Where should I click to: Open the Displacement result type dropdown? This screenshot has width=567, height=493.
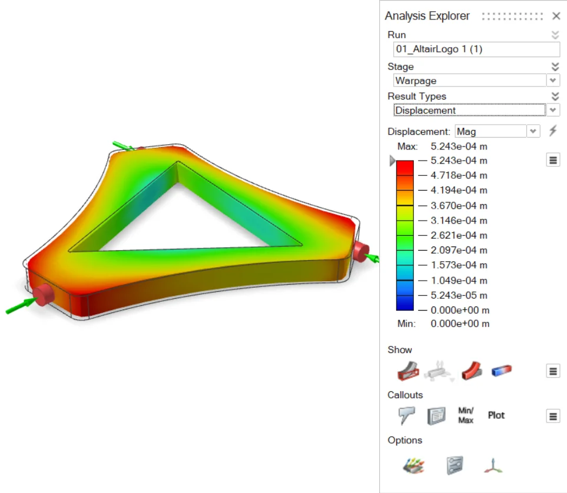pos(553,110)
